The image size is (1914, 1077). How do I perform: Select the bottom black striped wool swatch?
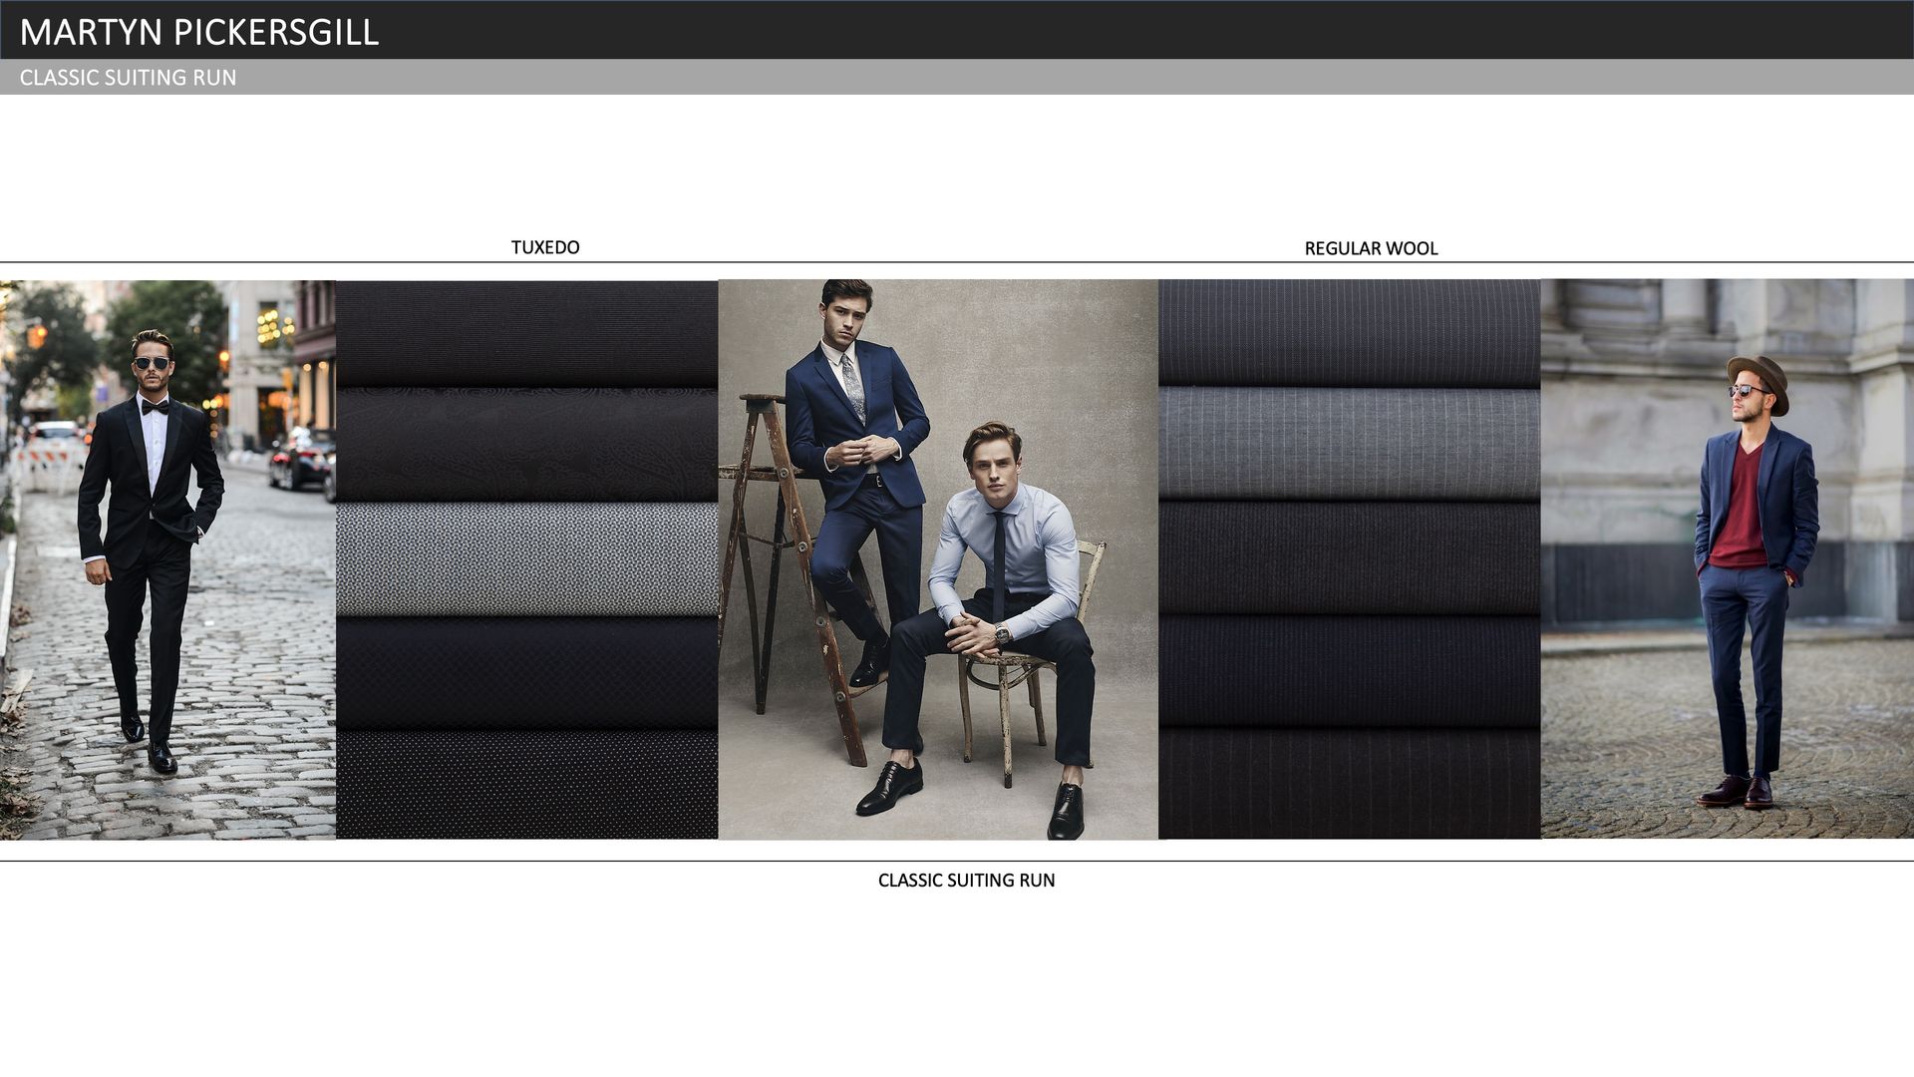point(1349,784)
